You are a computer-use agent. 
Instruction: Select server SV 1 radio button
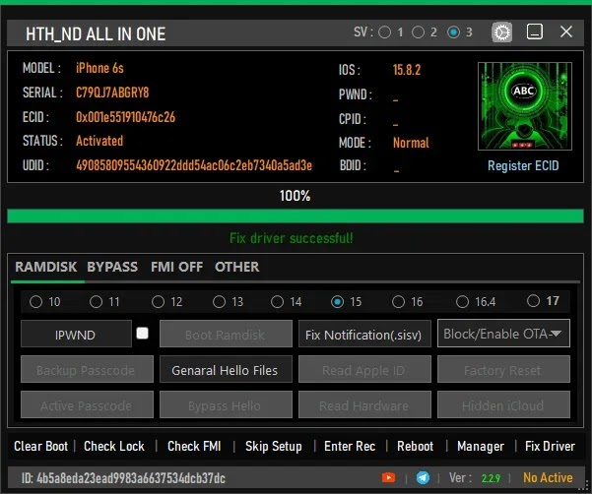pos(384,32)
